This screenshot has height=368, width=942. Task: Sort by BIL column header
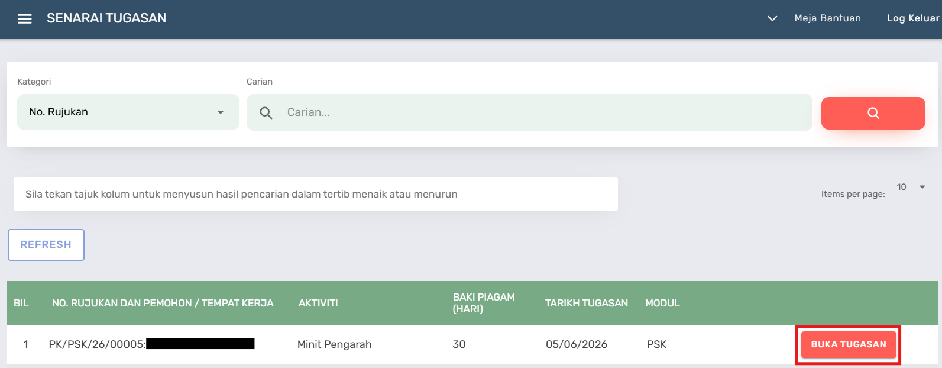tap(21, 303)
